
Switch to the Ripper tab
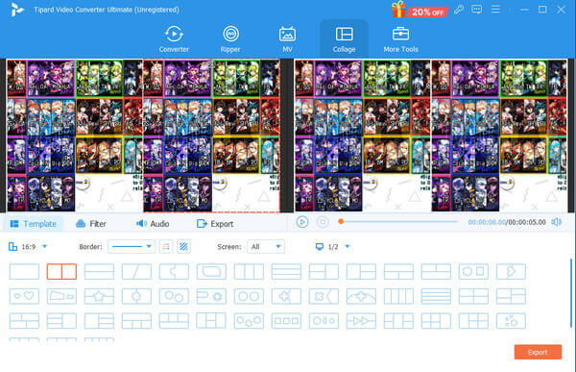pos(230,39)
